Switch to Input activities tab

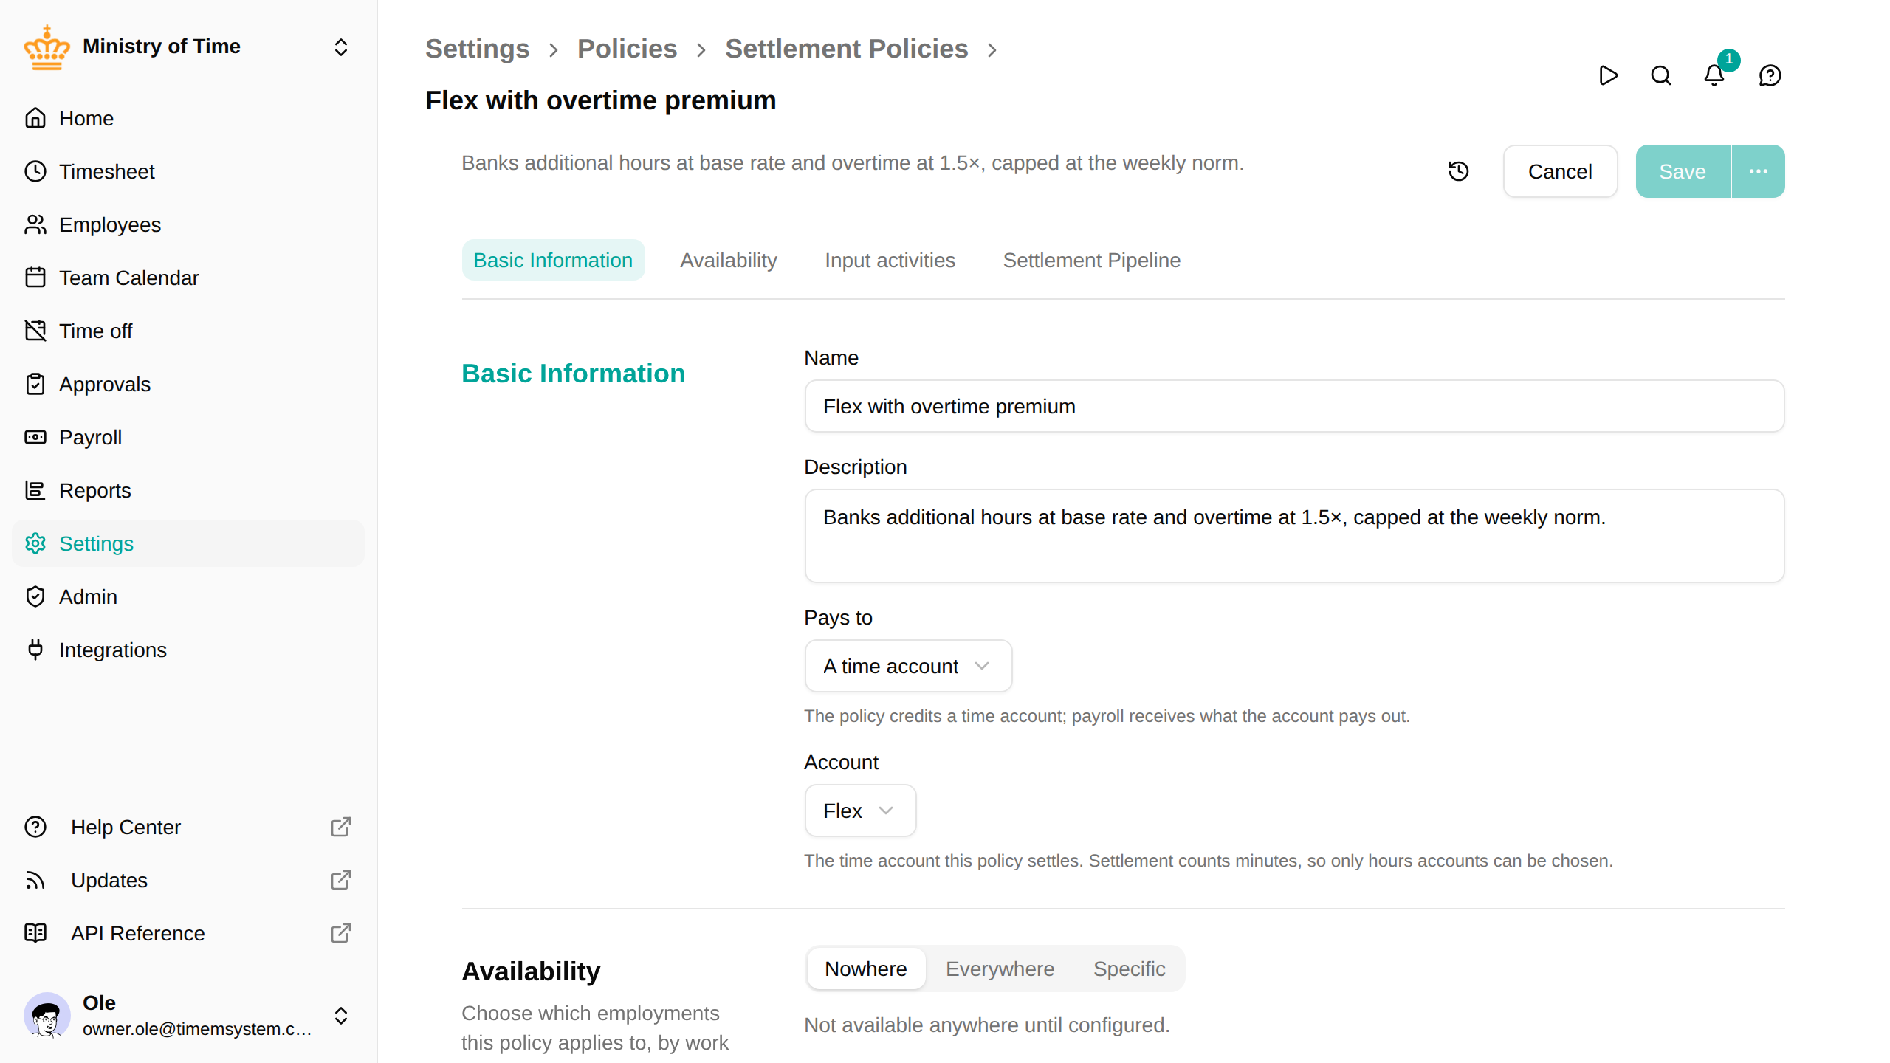[x=890, y=260]
